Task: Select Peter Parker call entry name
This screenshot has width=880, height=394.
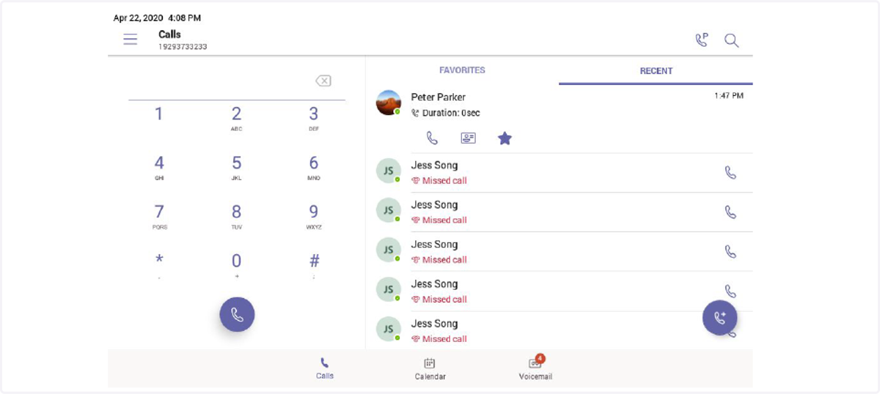Action: click(438, 97)
